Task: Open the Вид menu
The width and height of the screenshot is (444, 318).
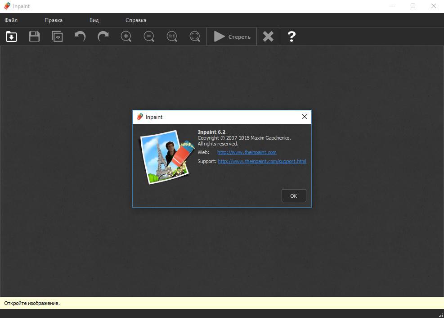Action: coord(94,20)
